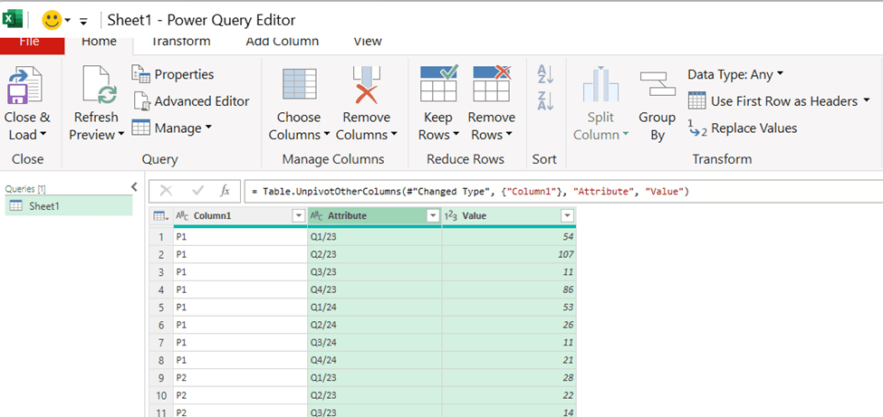
Task: Click Replace Values
Action: pos(744,128)
